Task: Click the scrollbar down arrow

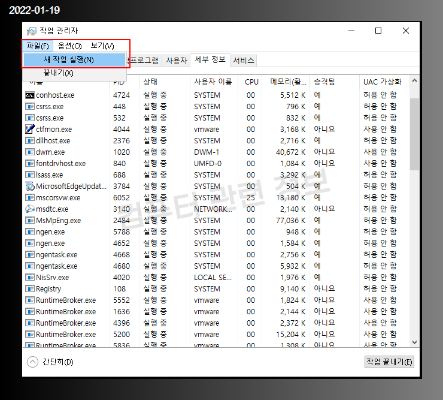Action: coord(414,342)
